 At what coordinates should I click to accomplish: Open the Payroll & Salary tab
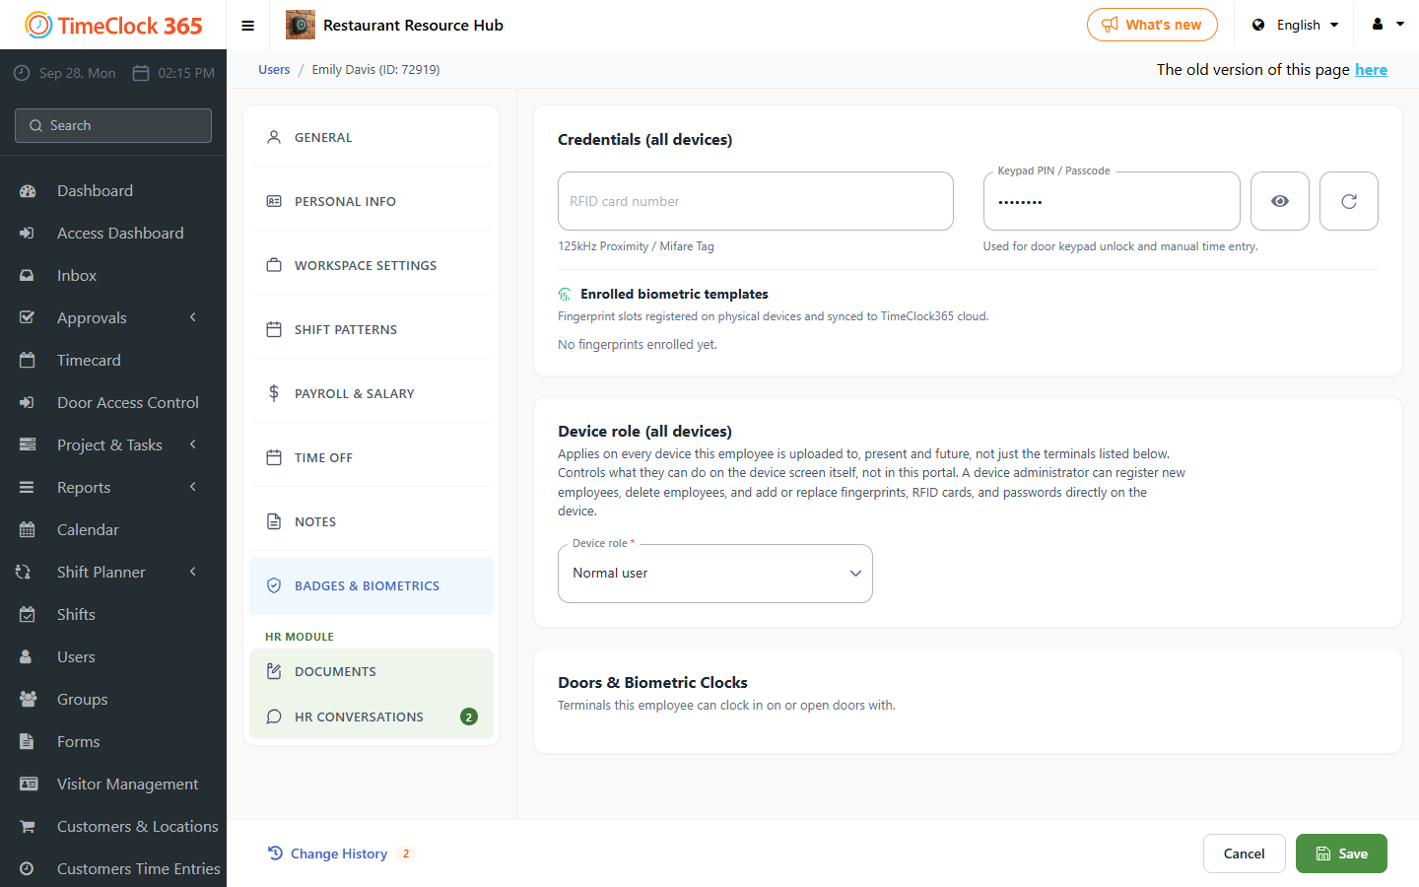372,393
